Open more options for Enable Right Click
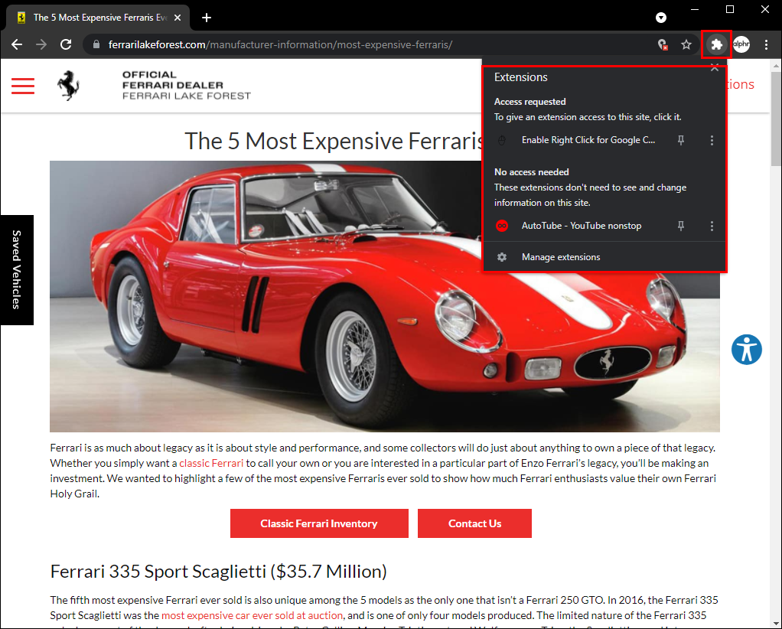 pyautogui.click(x=712, y=140)
